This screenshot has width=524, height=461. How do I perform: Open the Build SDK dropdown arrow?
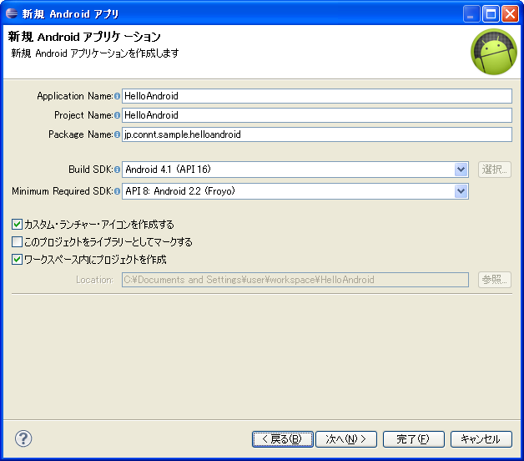coord(461,170)
